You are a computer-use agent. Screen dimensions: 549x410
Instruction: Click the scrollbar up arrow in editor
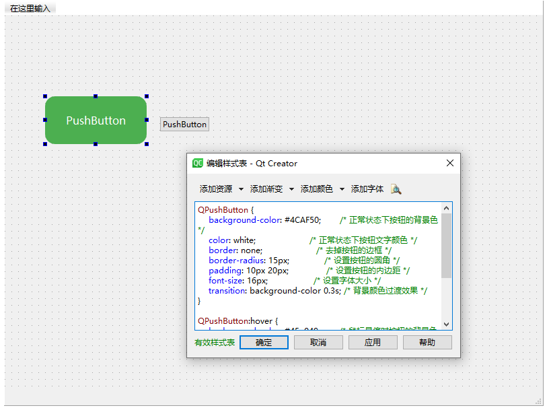point(446,208)
